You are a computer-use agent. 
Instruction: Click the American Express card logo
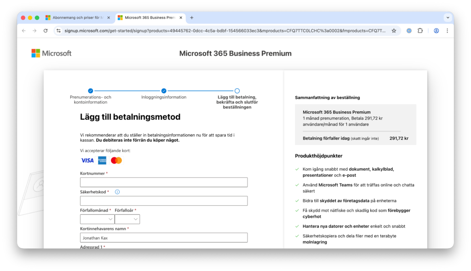point(102,161)
